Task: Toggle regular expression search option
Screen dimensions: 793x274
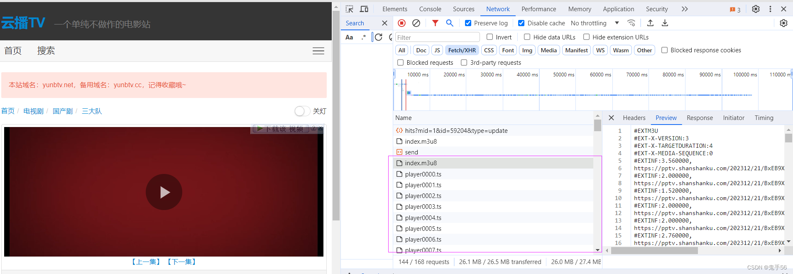Action: (x=364, y=37)
